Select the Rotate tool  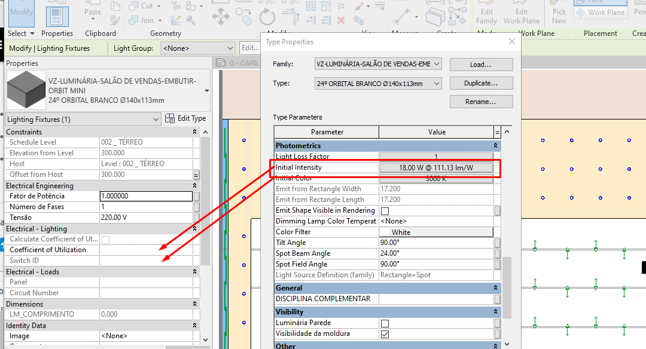click(267, 17)
